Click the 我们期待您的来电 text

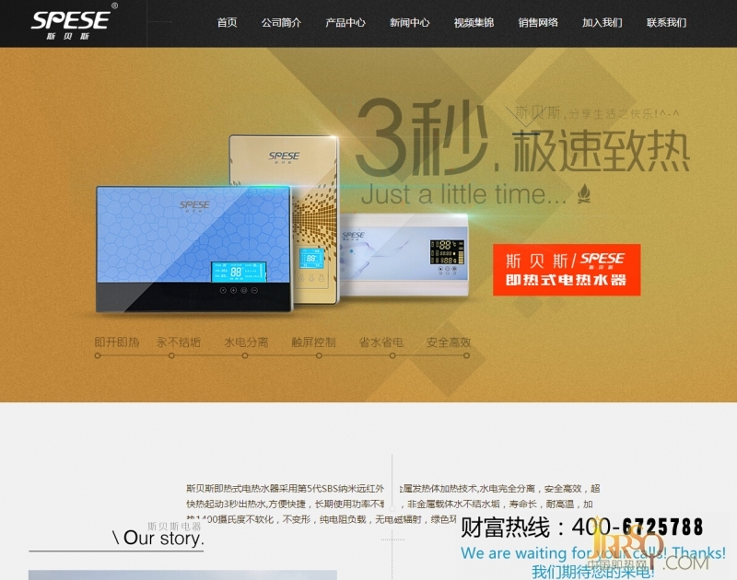pos(592,572)
